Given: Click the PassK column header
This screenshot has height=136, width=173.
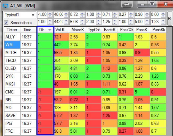Looking at the screenshot, I should coord(142,30).
